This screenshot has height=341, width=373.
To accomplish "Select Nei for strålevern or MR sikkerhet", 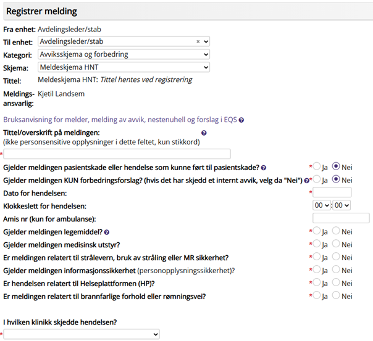I will pyautogui.click(x=336, y=257).
